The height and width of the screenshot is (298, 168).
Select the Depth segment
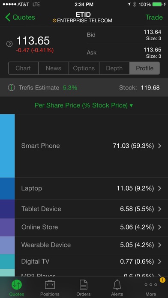[x=114, y=68]
